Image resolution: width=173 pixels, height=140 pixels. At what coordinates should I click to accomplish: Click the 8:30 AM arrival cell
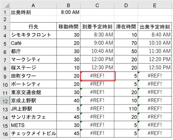tap(97, 35)
